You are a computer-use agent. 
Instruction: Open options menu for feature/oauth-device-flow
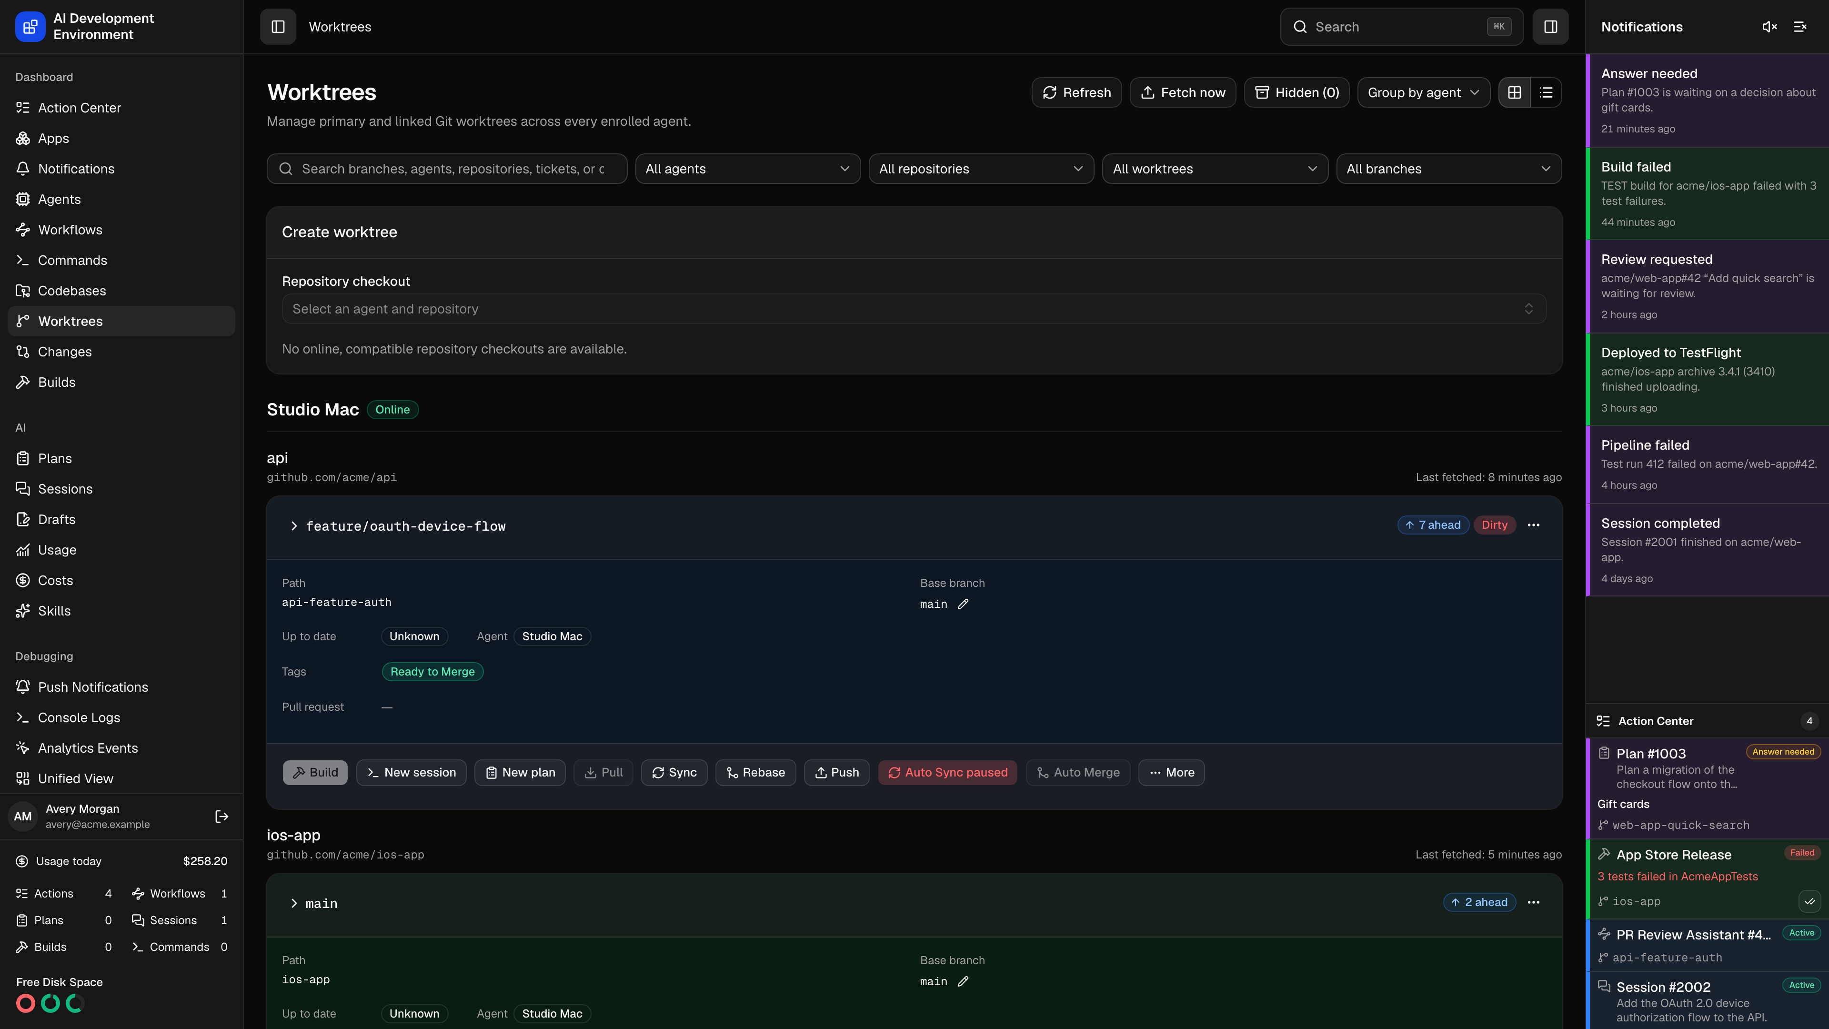click(1534, 525)
